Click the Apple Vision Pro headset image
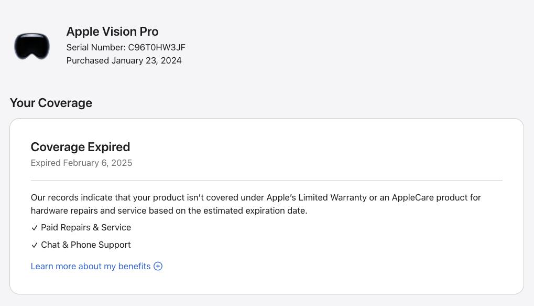Screen dimensions: 534x306 tap(32, 46)
